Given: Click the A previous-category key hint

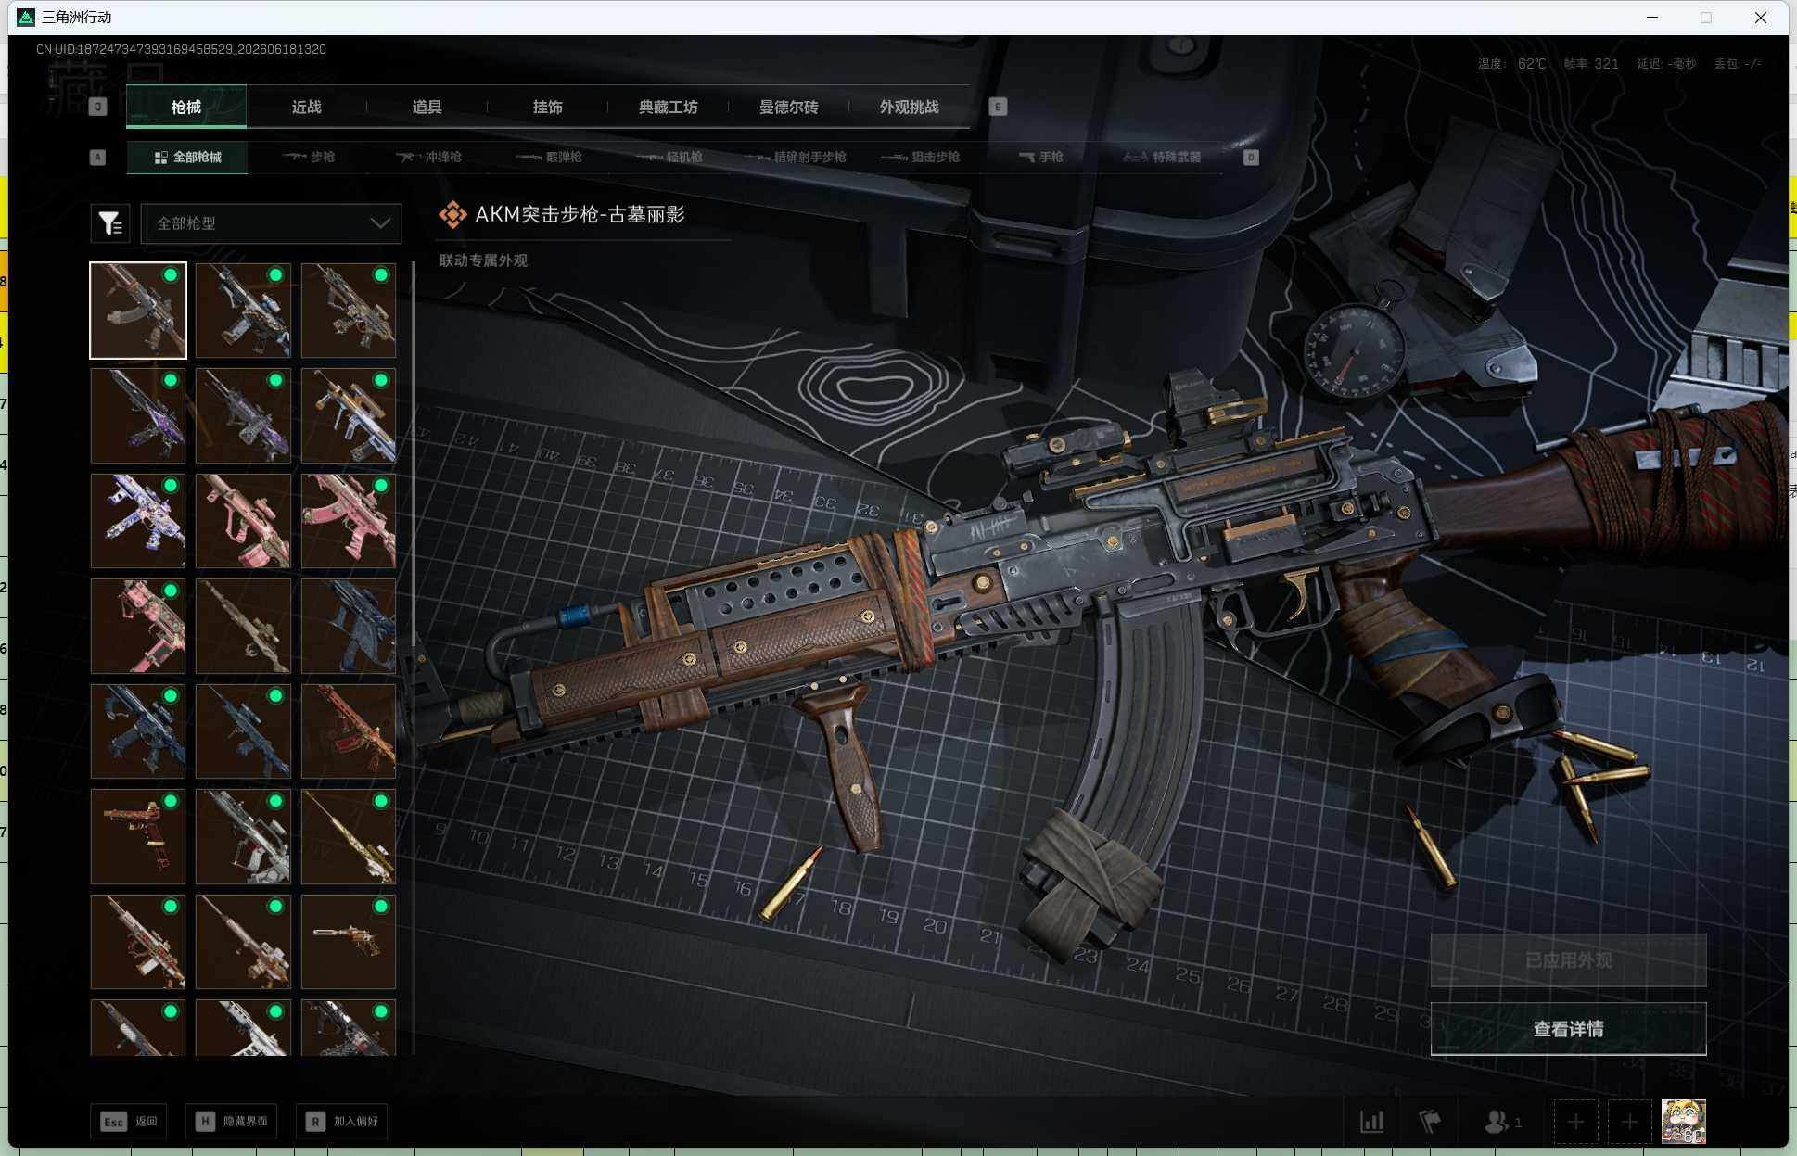Looking at the screenshot, I should [97, 158].
